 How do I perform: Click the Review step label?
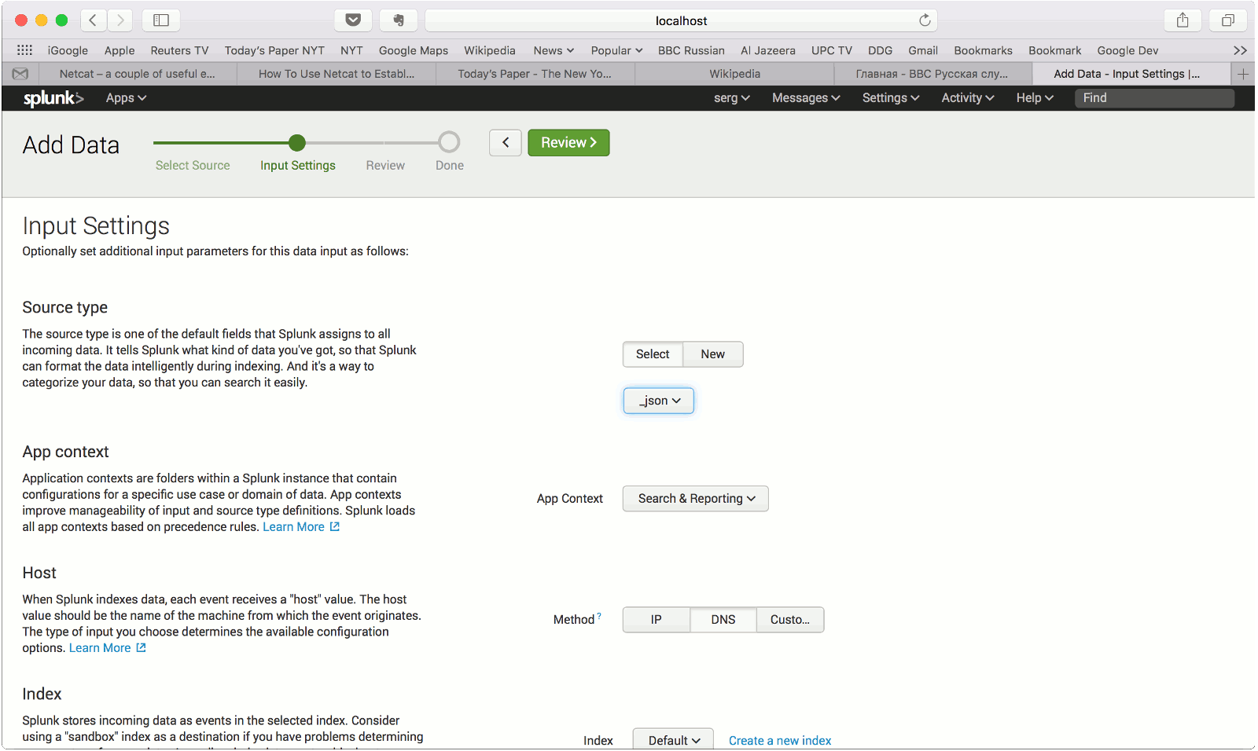click(385, 166)
